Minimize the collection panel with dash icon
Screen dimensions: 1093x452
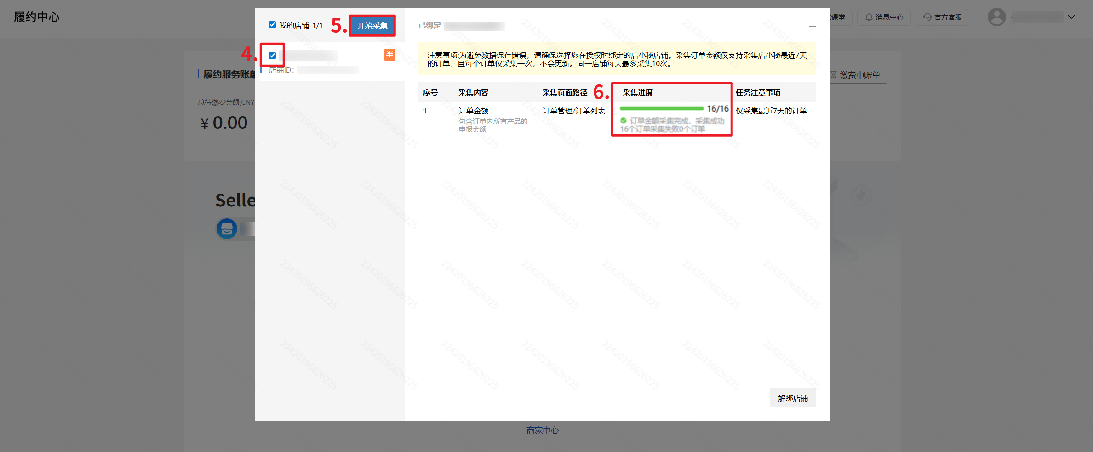click(x=812, y=26)
